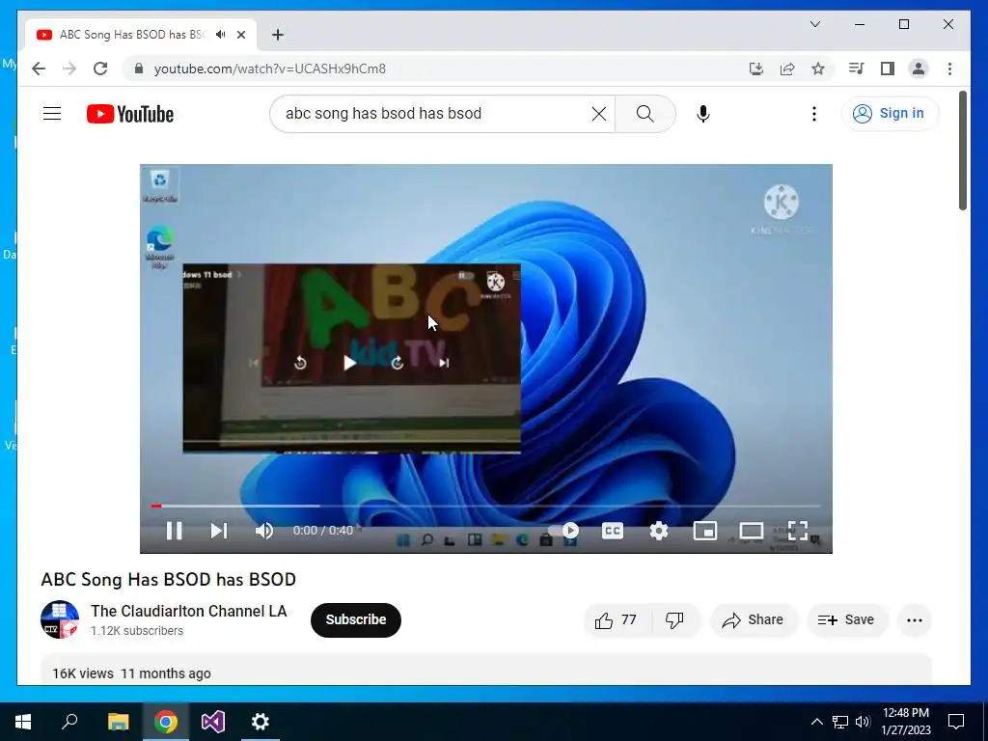Reload the page
The image size is (988, 741).
(100, 69)
